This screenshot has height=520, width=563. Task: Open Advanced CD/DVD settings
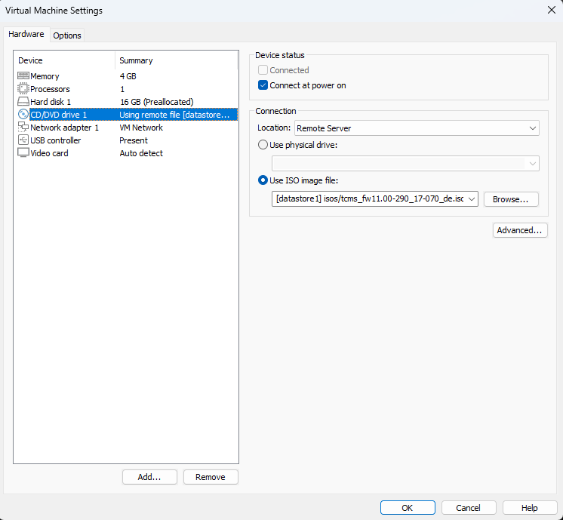[x=520, y=230]
